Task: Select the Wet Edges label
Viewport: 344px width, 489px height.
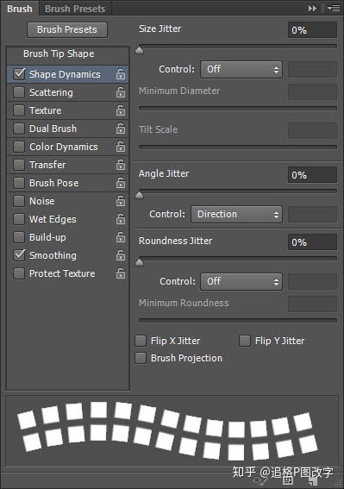Action: 53,219
